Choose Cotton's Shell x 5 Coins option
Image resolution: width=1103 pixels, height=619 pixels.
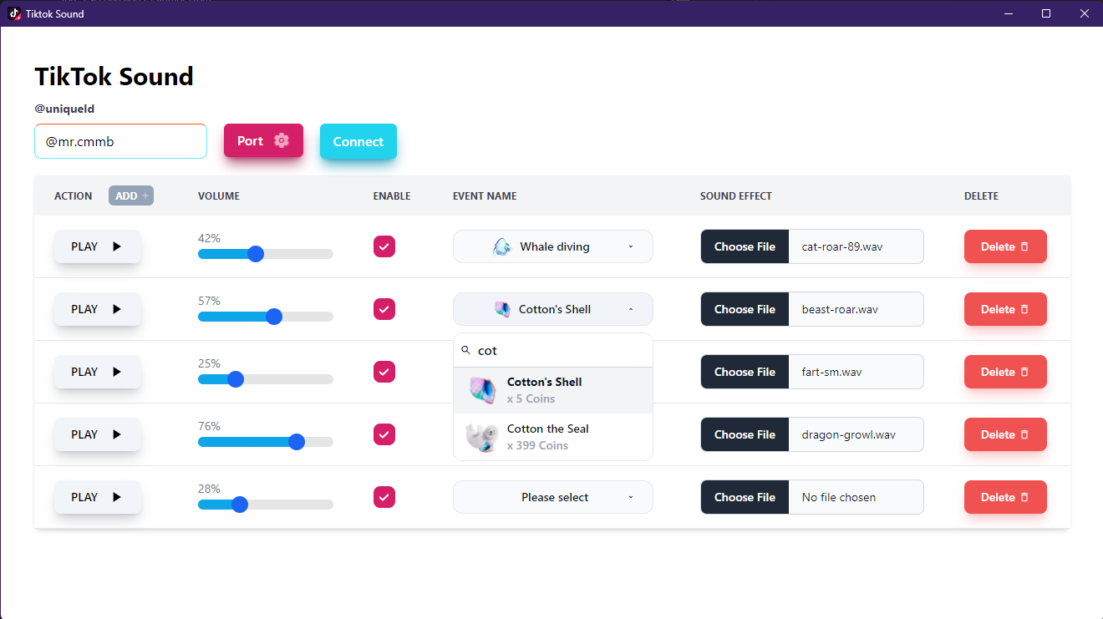click(553, 390)
